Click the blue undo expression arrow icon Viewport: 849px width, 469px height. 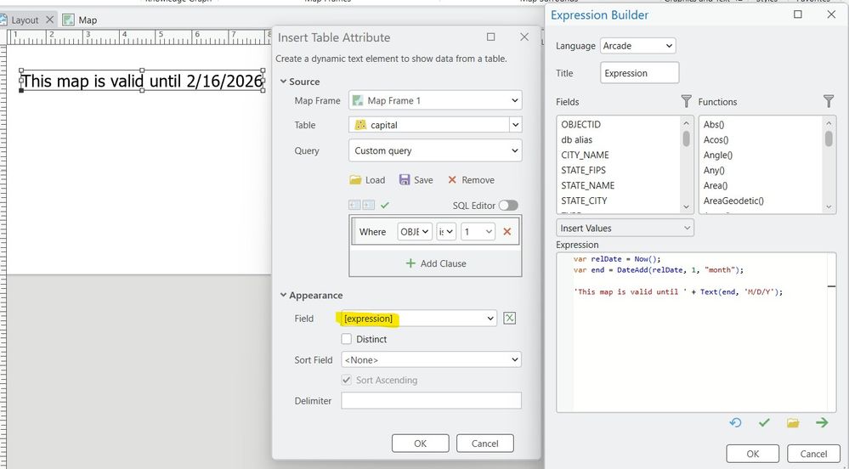735,423
